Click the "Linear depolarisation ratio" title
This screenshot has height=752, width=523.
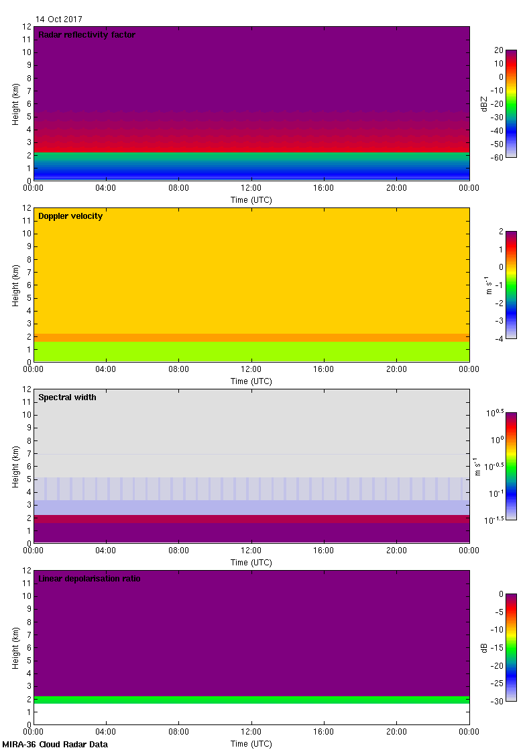click(x=89, y=579)
